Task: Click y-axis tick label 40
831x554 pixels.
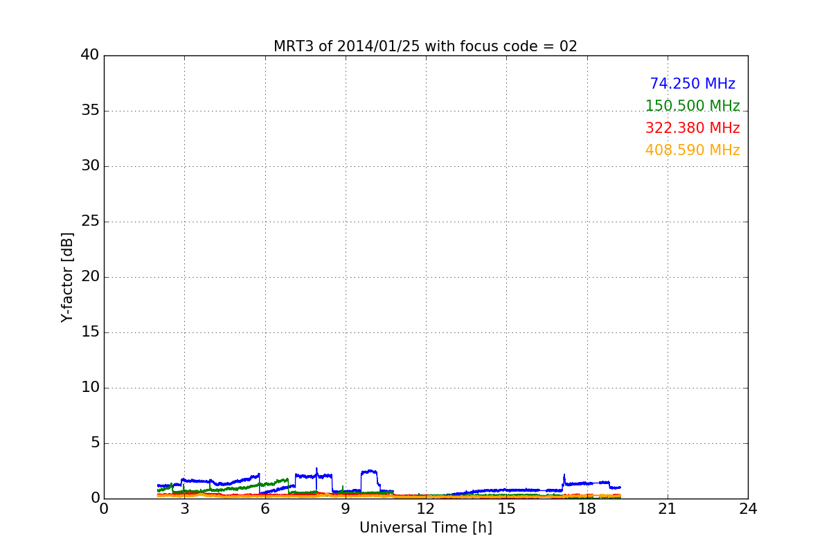Action: pyautogui.click(x=89, y=55)
